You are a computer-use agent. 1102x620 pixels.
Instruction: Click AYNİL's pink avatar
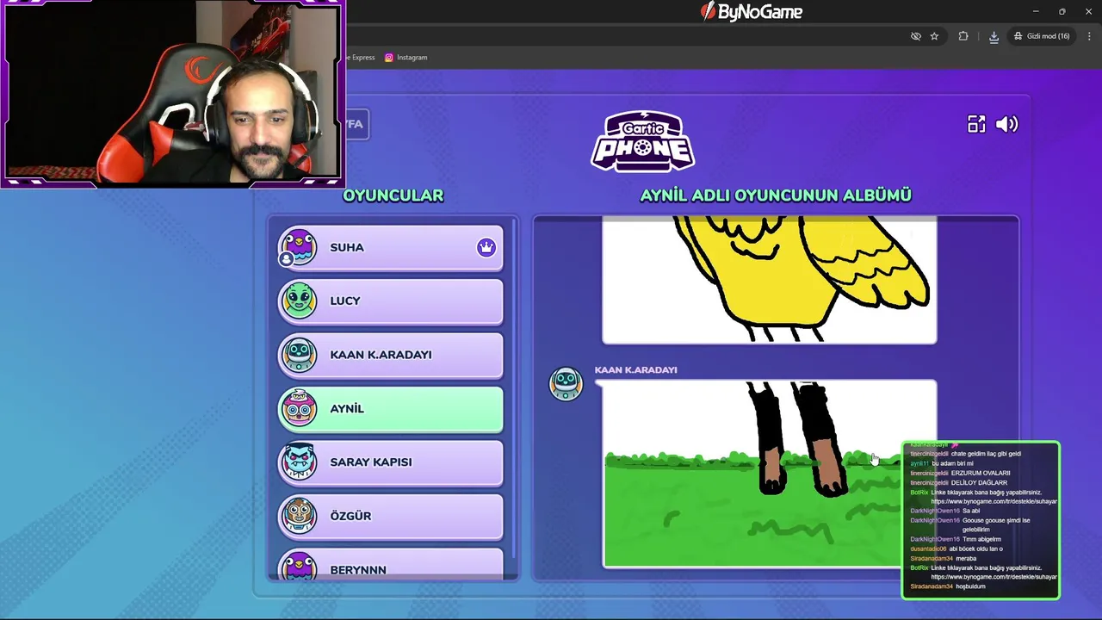pos(299,408)
